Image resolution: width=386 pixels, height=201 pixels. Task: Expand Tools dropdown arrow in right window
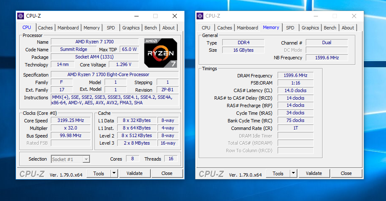[293, 173]
